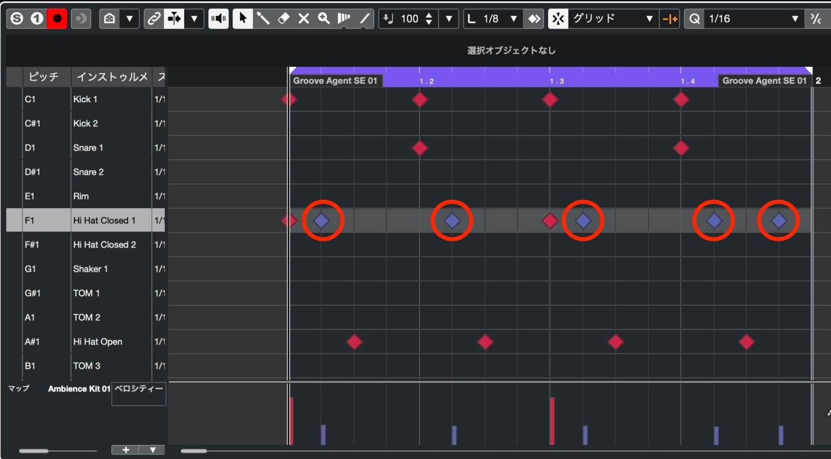Click the snap value 1/1 for Kick 1
This screenshot has height=459, width=831.
160,99
